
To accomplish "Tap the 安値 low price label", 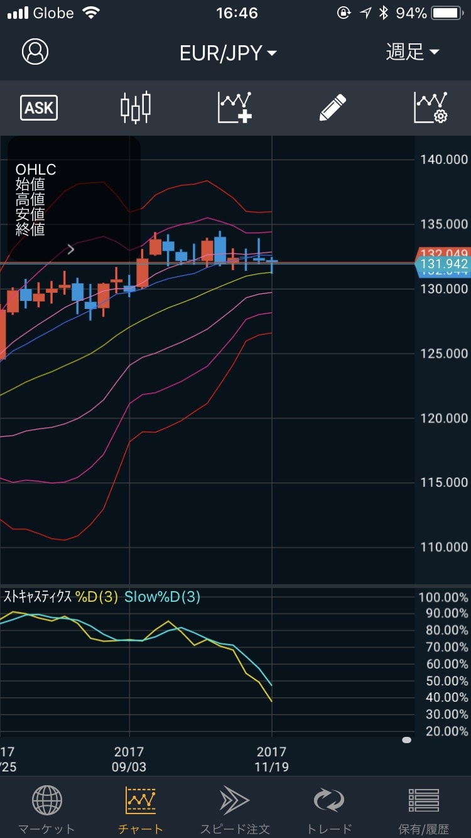I will (30, 215).
